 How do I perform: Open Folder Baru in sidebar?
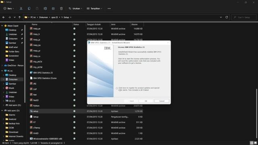coord(14,52)
